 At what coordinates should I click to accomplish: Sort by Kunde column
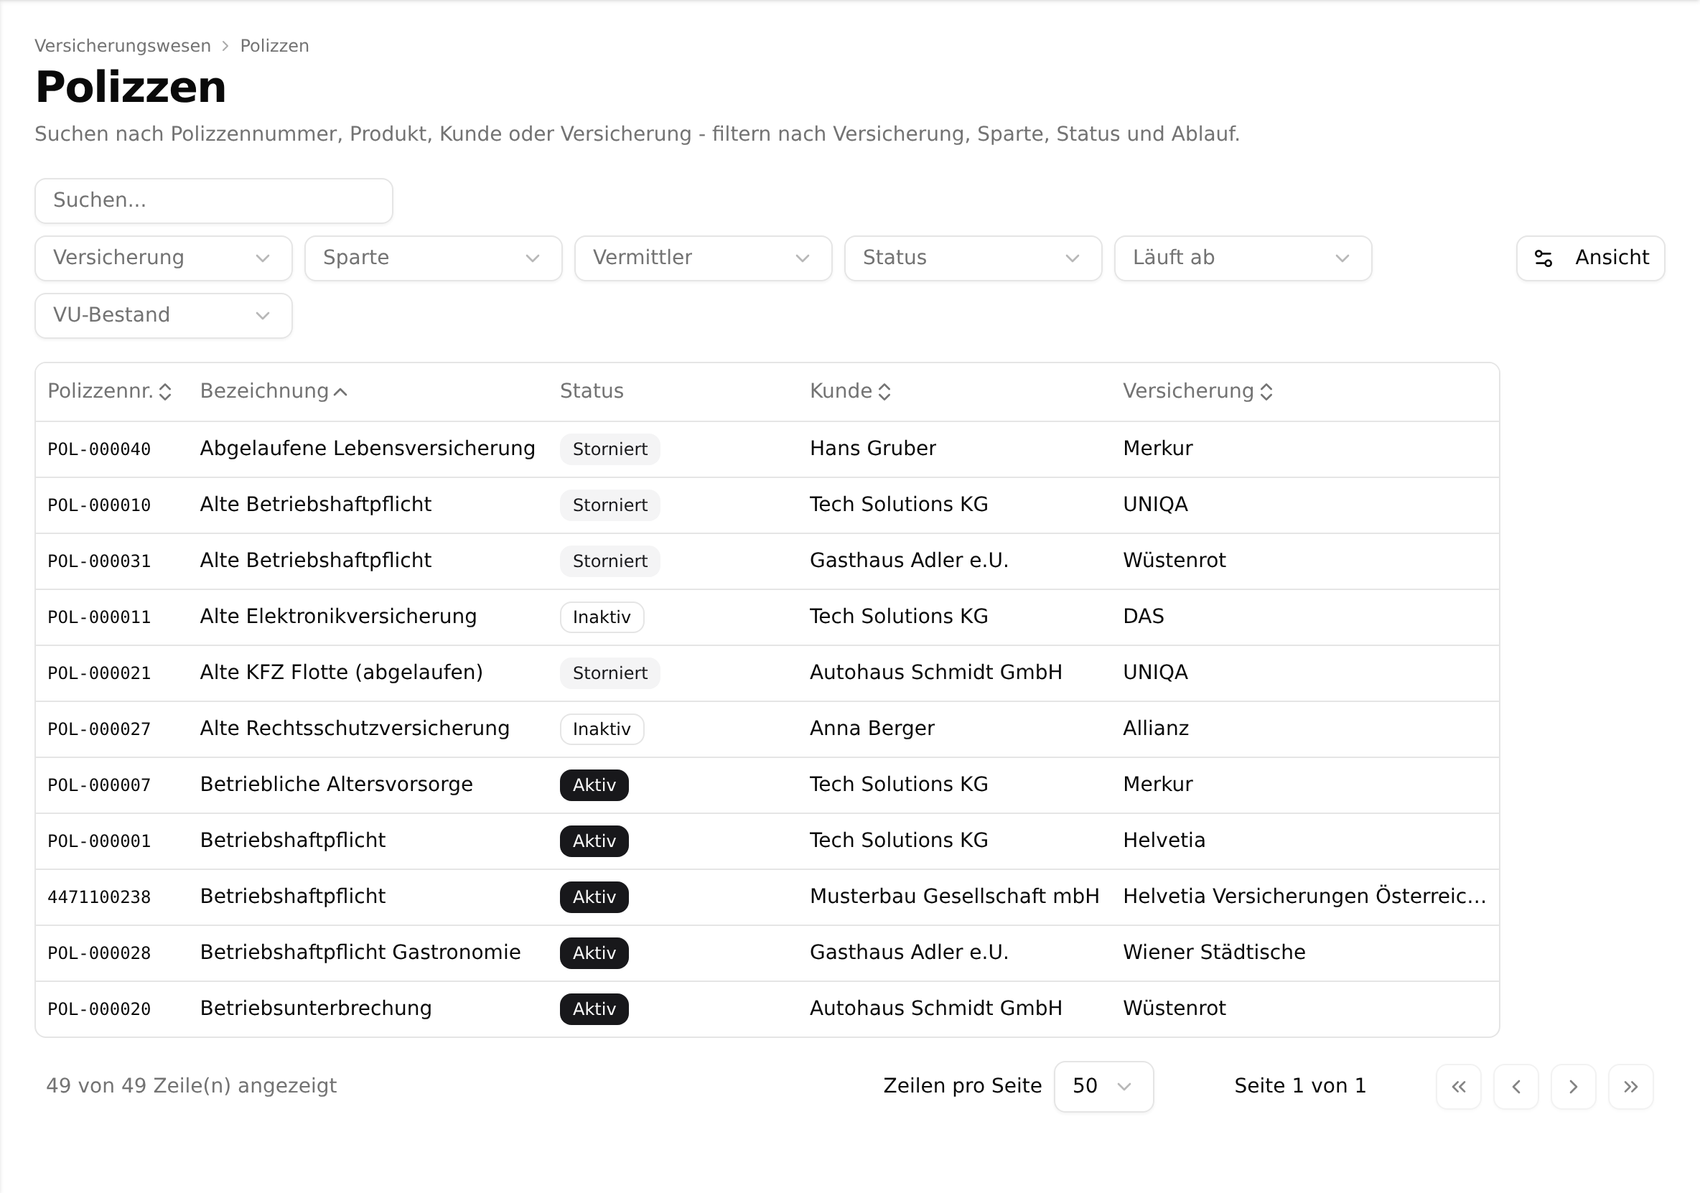point(850,391)
